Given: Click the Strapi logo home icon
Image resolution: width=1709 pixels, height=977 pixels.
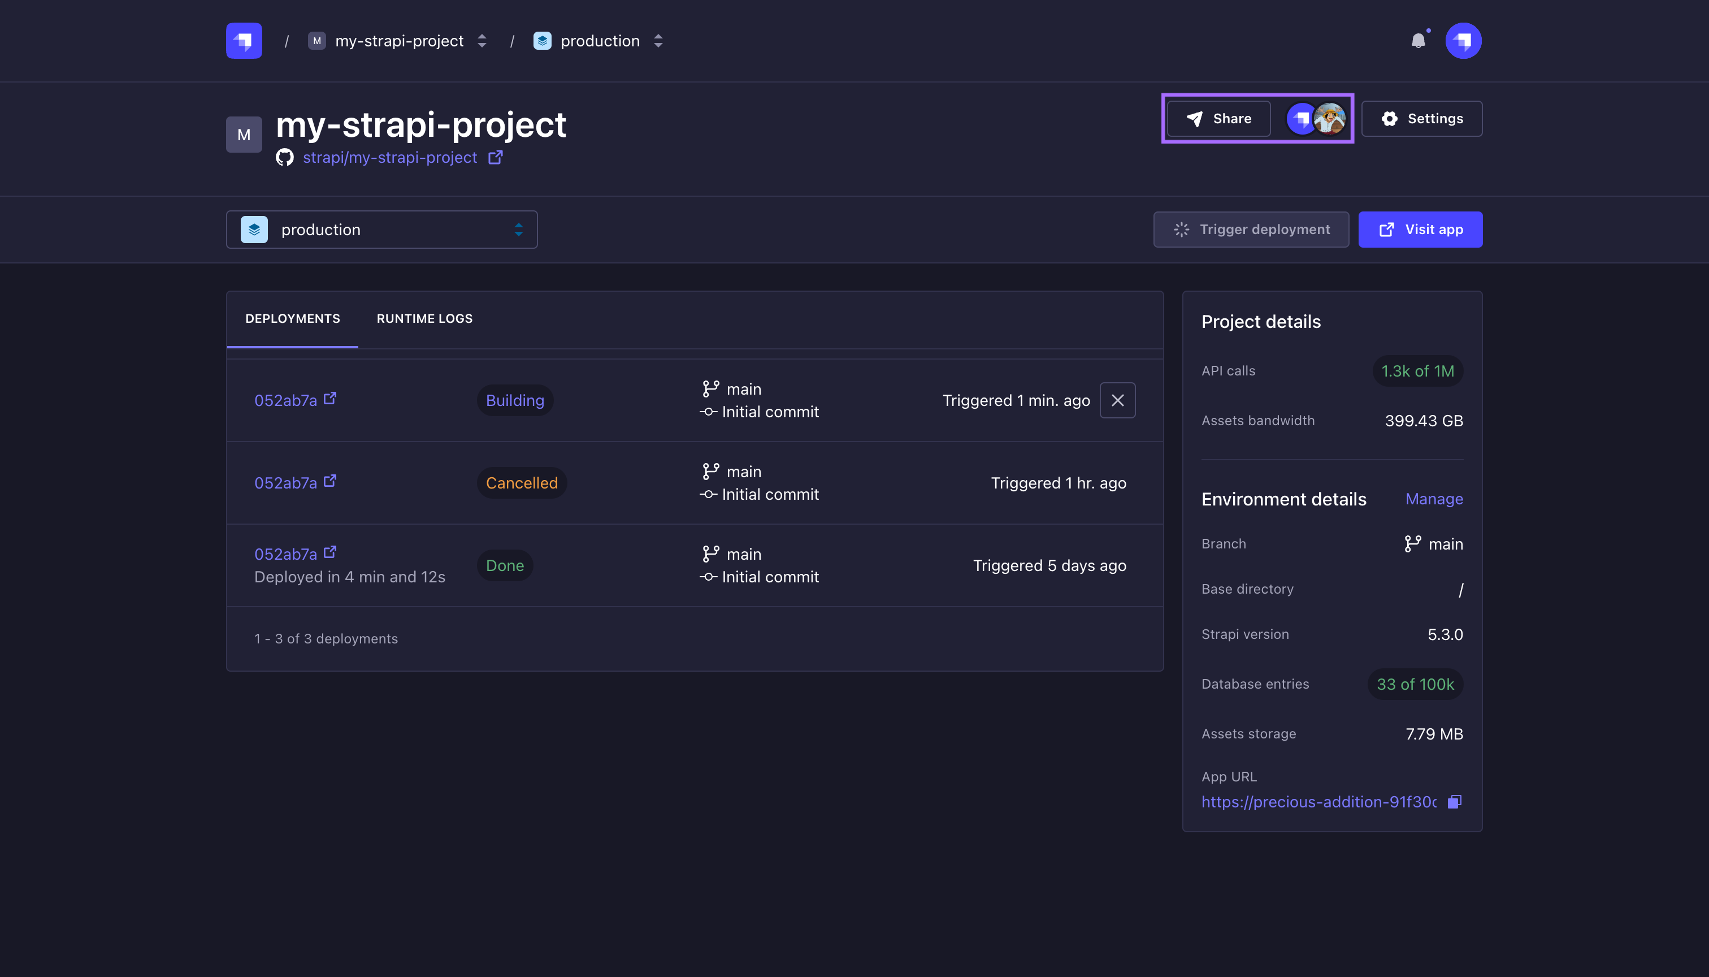Looking at the screenshot, I should (244, 41).
